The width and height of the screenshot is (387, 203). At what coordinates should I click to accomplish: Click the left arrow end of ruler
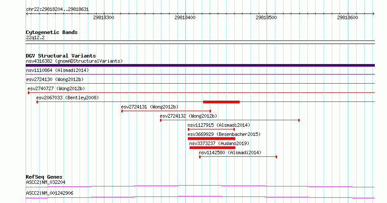click(27, 14)
